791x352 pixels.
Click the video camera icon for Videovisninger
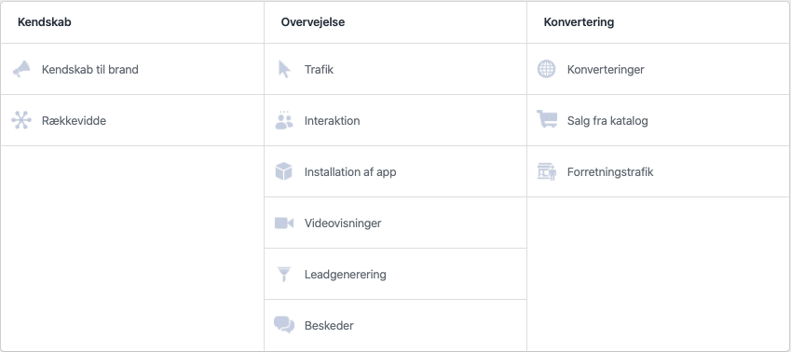pyautogui.click(x=284, y=223)
